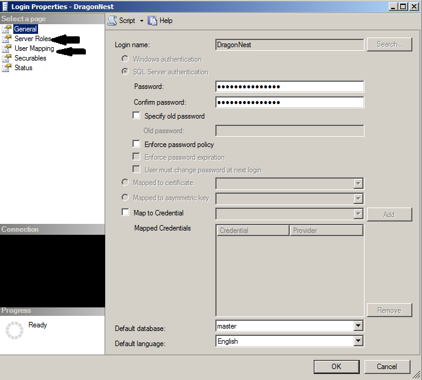Click the User Mapping page icon
The height and width of the screenshot is (380, 422).
pyautogui.click(x=7, y=48)
